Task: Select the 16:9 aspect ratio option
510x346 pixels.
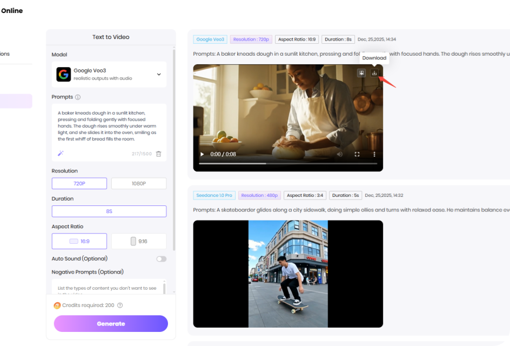Action: pos(79,241)
